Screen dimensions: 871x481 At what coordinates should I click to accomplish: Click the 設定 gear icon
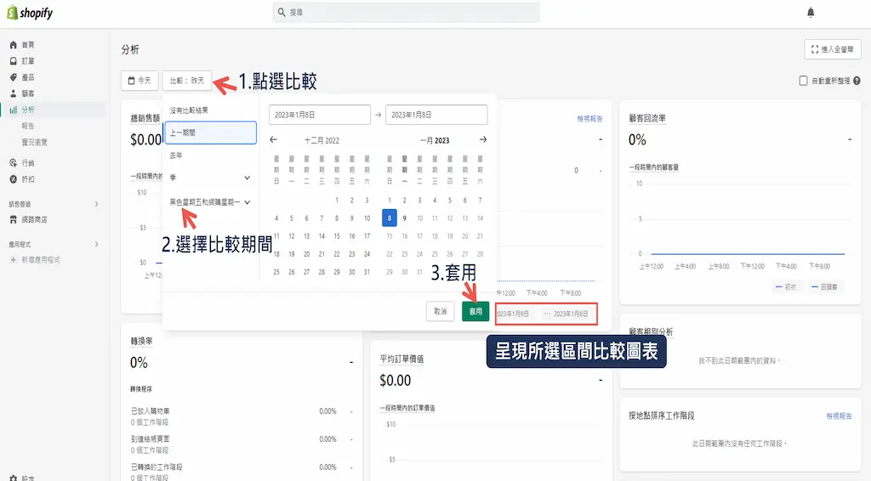point(14,478)
